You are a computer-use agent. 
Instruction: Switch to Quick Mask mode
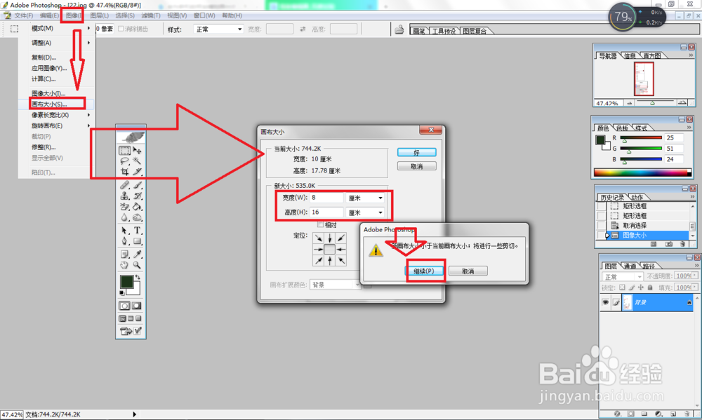pos(137,306)
